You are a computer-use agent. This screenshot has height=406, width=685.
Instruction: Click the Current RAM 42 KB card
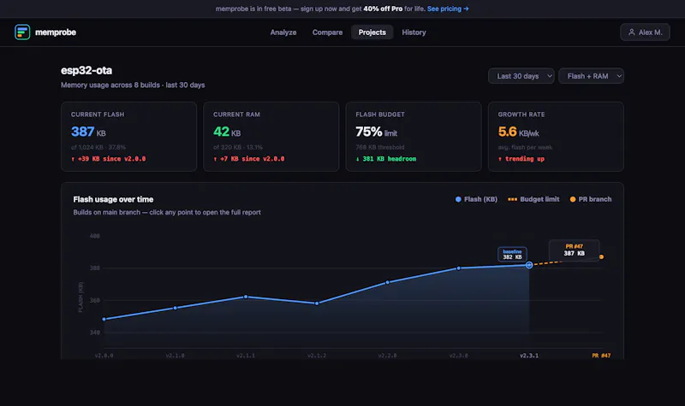(271, 137)
